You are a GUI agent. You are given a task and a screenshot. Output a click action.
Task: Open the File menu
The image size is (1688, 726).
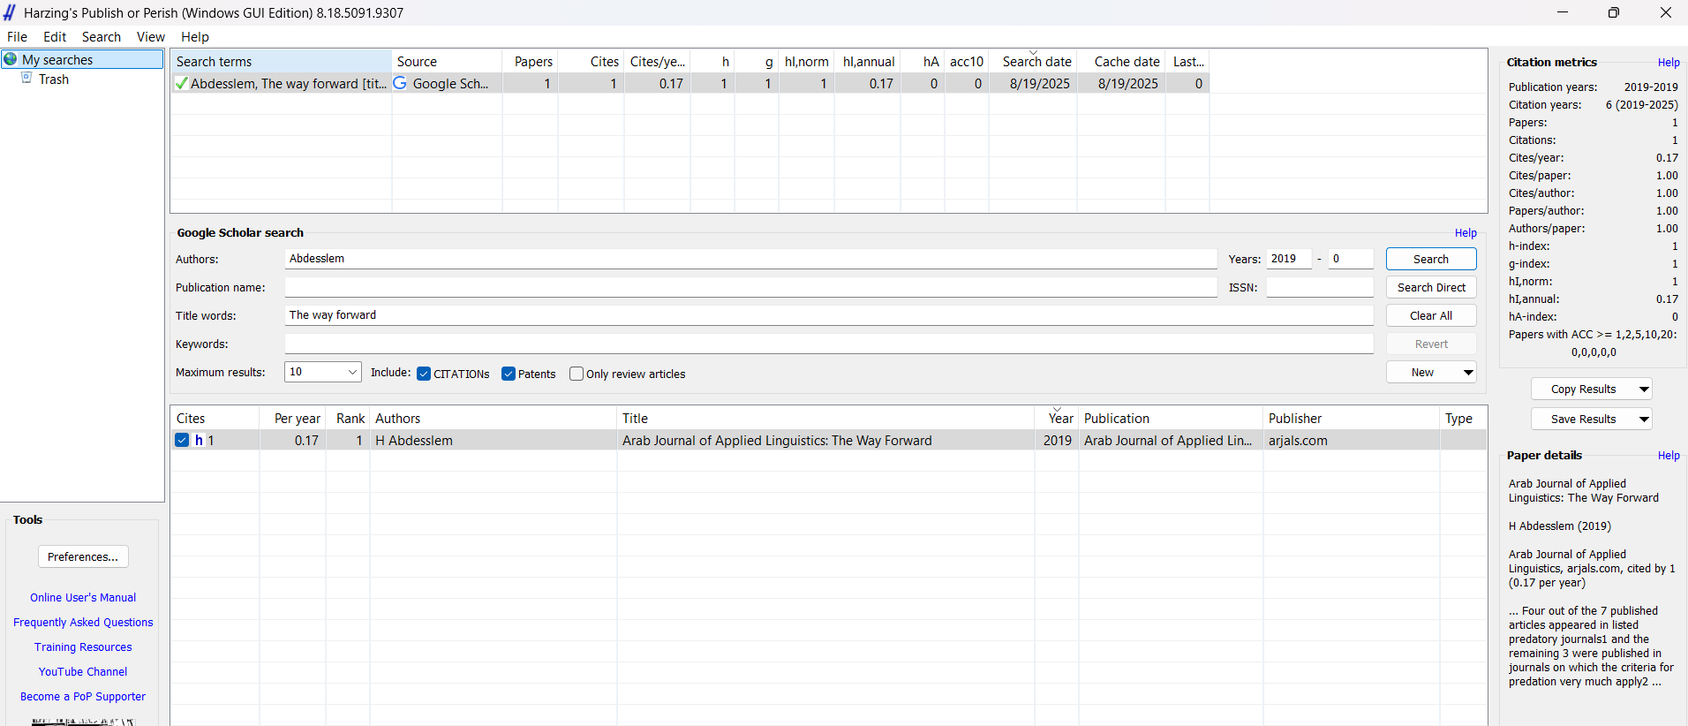(17, 37)
